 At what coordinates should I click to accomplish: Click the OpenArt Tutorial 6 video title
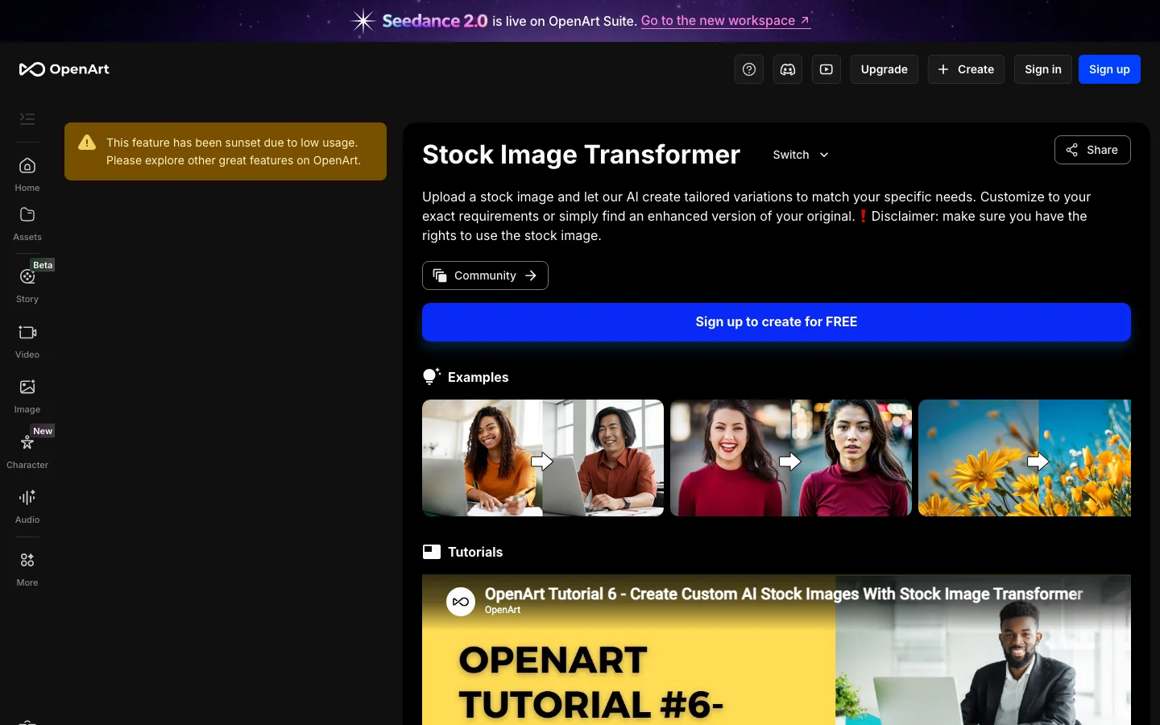(784, 594)
